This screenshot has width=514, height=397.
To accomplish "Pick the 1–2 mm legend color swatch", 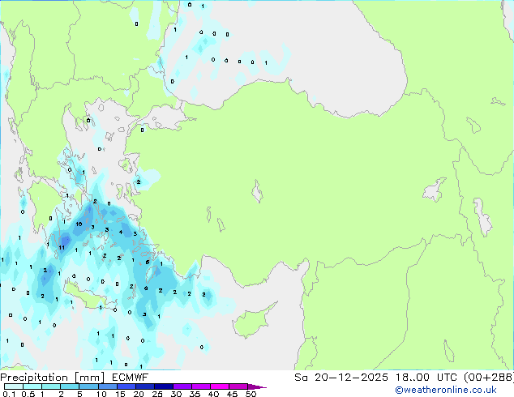I will pyautogui.click(x=51, y=386).
